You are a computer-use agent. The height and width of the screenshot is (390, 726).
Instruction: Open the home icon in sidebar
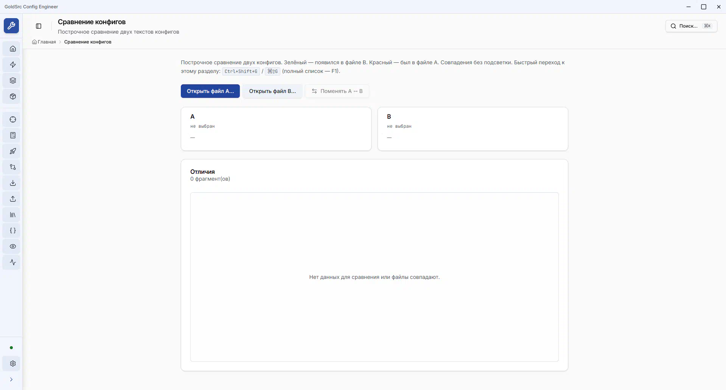13,49
